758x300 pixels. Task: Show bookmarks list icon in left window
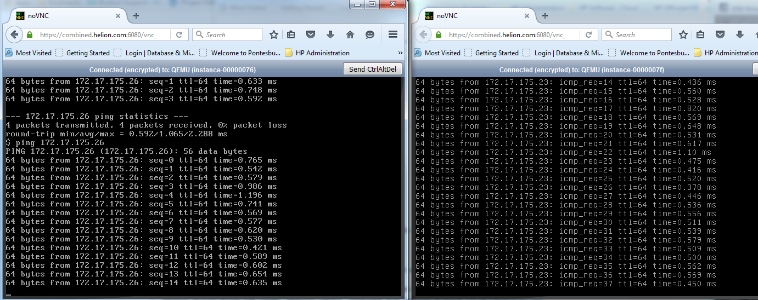coord(291,34)
